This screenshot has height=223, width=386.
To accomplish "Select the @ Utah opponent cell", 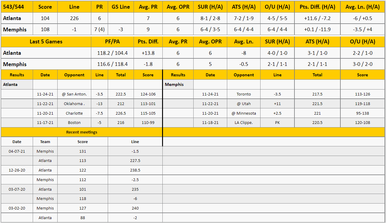I will [x=244, y=104].
